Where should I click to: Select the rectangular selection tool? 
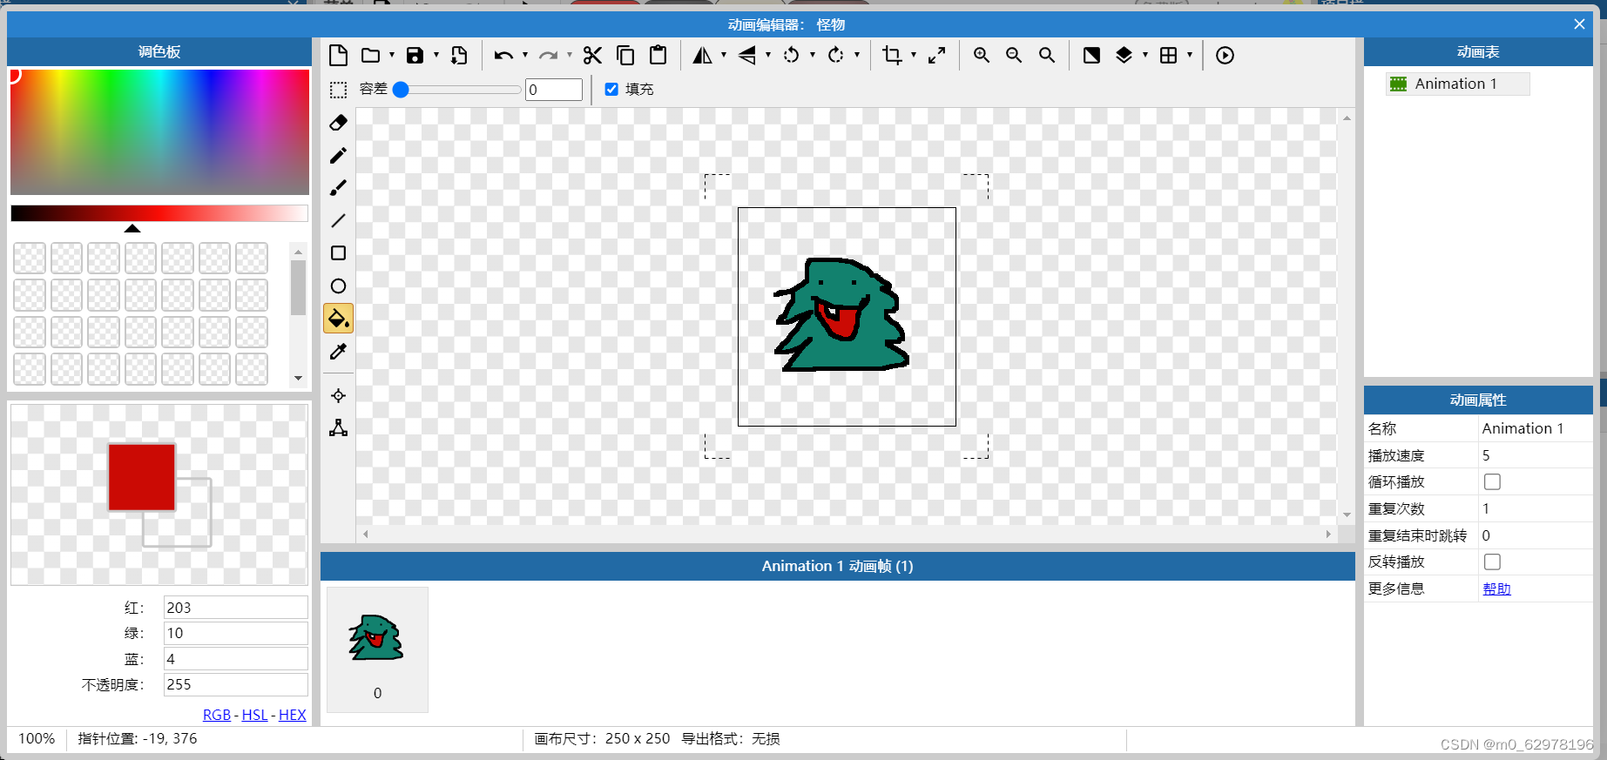coord(339,90)
